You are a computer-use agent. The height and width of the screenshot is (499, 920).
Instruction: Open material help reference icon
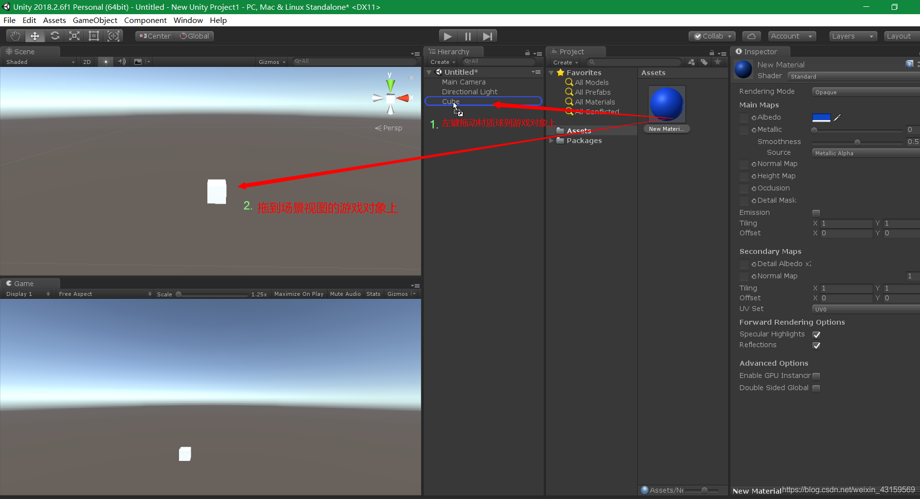click(909, 64)
